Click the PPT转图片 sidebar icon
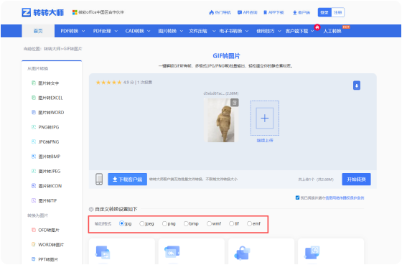The image size is (402, 265). tap(33, 259)
